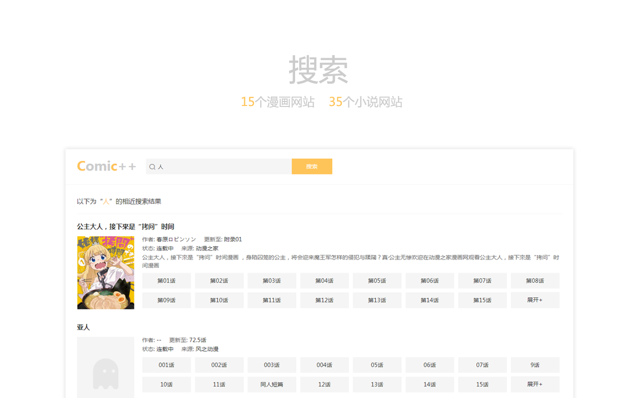Expand the 公主大人 chapter list with 展开+

pos(534,300)
